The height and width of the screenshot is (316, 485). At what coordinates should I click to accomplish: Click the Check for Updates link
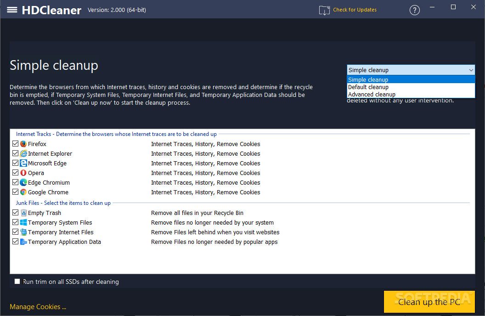tap(355, 10)
